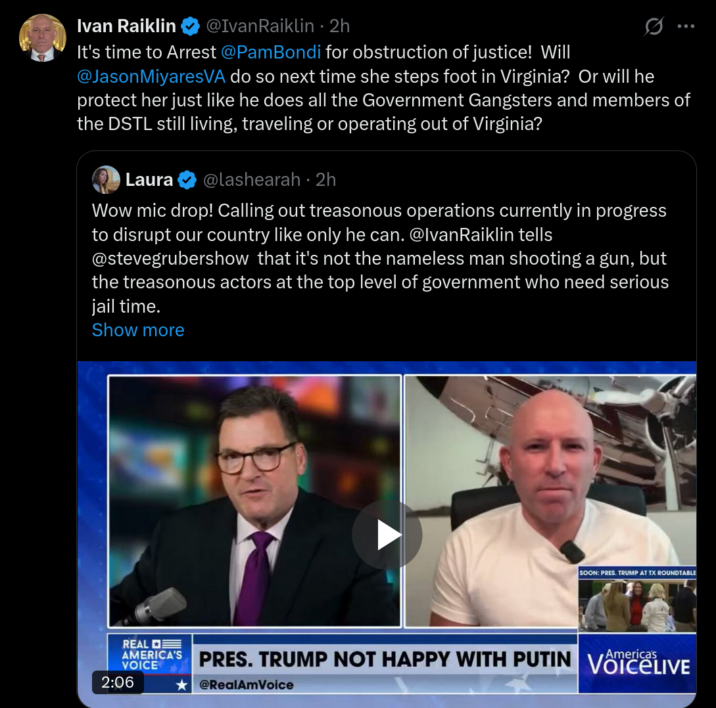
Task: Click Ivan Raiklin's blue verified badge
Action: click(x=191, y=26)
